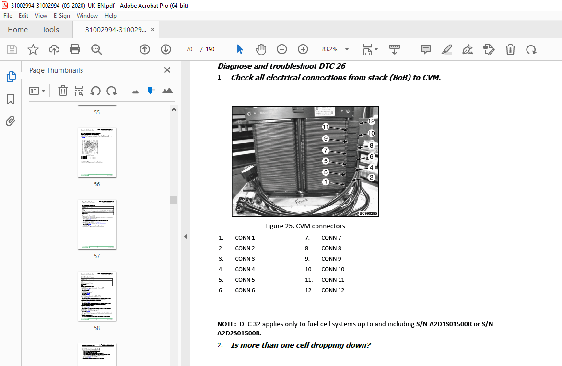The image size is (562, 366).
Task: Add document to starred favorites
Action: (33, 49)
